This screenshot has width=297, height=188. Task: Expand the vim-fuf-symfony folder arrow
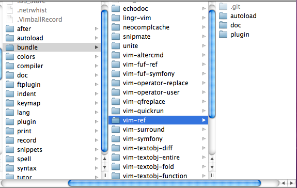[204, 74]
